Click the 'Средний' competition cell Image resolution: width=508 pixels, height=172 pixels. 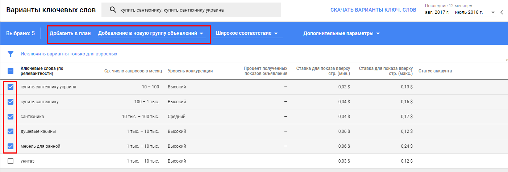[176, 117]
